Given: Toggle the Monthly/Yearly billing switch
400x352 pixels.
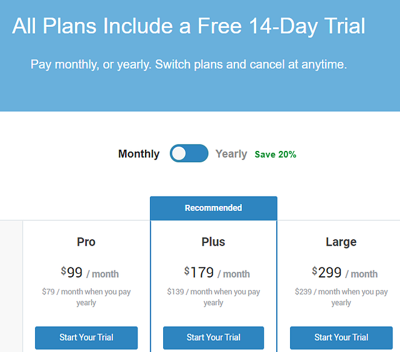Looking at the screenshot, I should [189, 153].
